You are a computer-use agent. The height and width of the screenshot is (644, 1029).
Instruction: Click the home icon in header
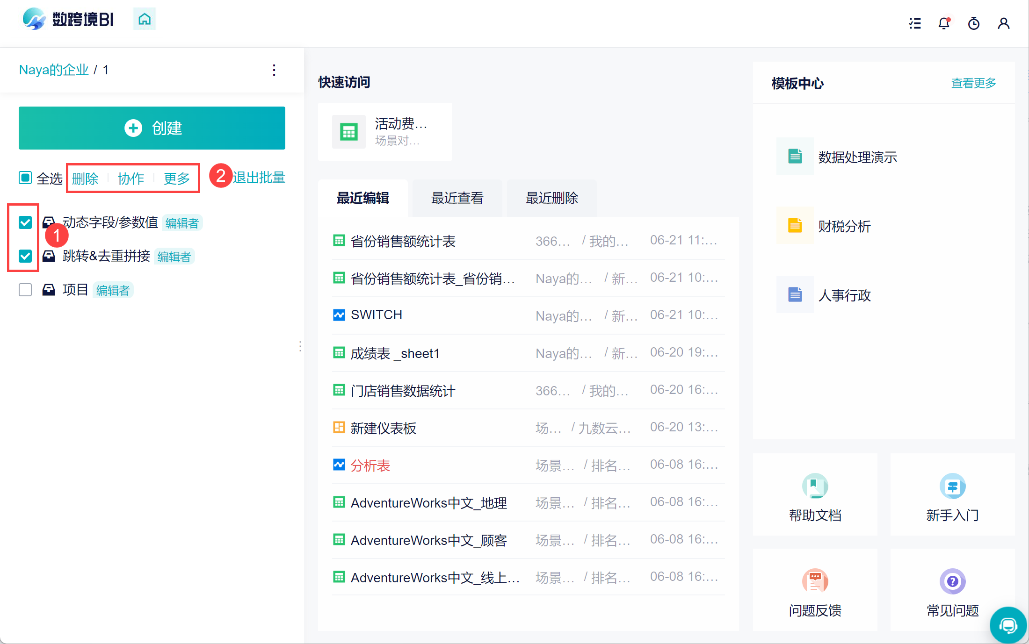click(145, 19)
